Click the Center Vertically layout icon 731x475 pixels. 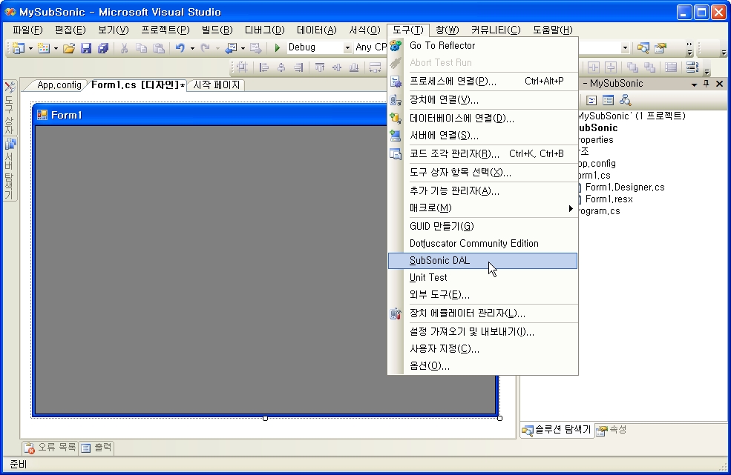(611, 67)
